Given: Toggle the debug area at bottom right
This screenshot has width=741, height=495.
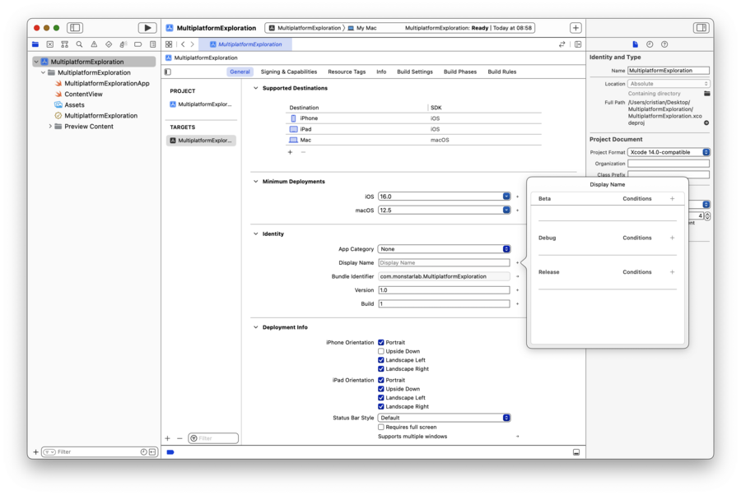Looking at the screenshot, I should pos(576,452).
